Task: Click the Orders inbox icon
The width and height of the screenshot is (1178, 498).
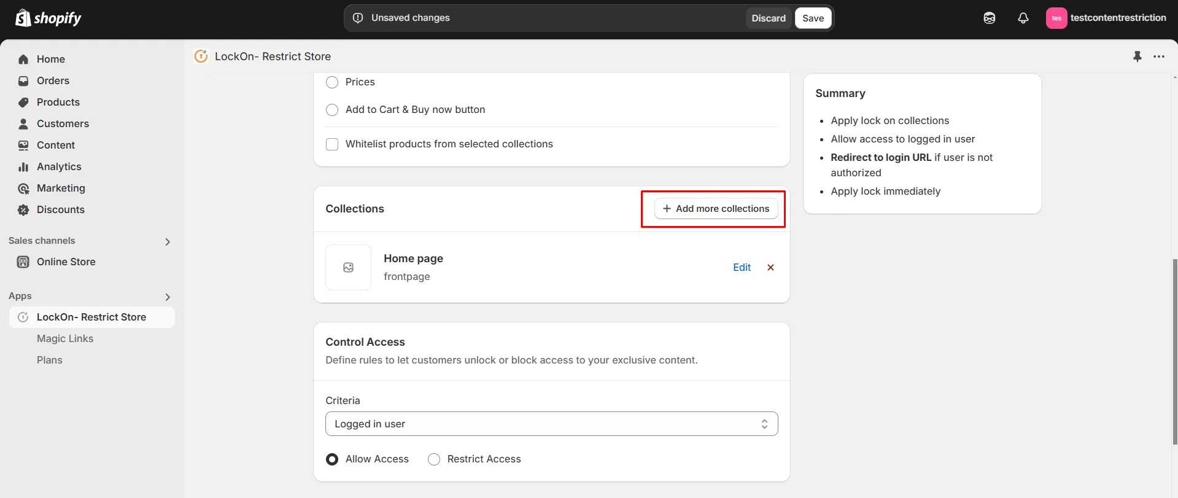Action: tap(23, 80)
